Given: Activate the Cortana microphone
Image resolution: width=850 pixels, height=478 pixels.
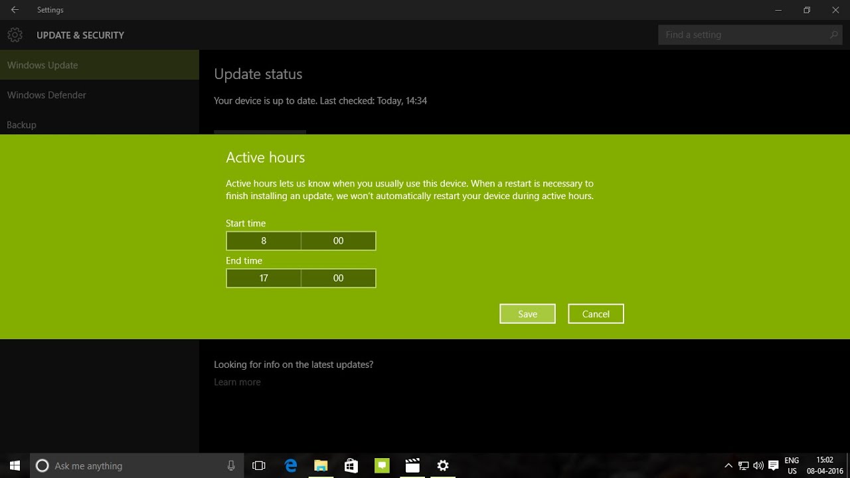Looking at the screenshot, I should coord(231,465).
